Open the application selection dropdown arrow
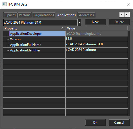Screen dimensions: 133x129 pyautogui.click(x=80, y=23)
